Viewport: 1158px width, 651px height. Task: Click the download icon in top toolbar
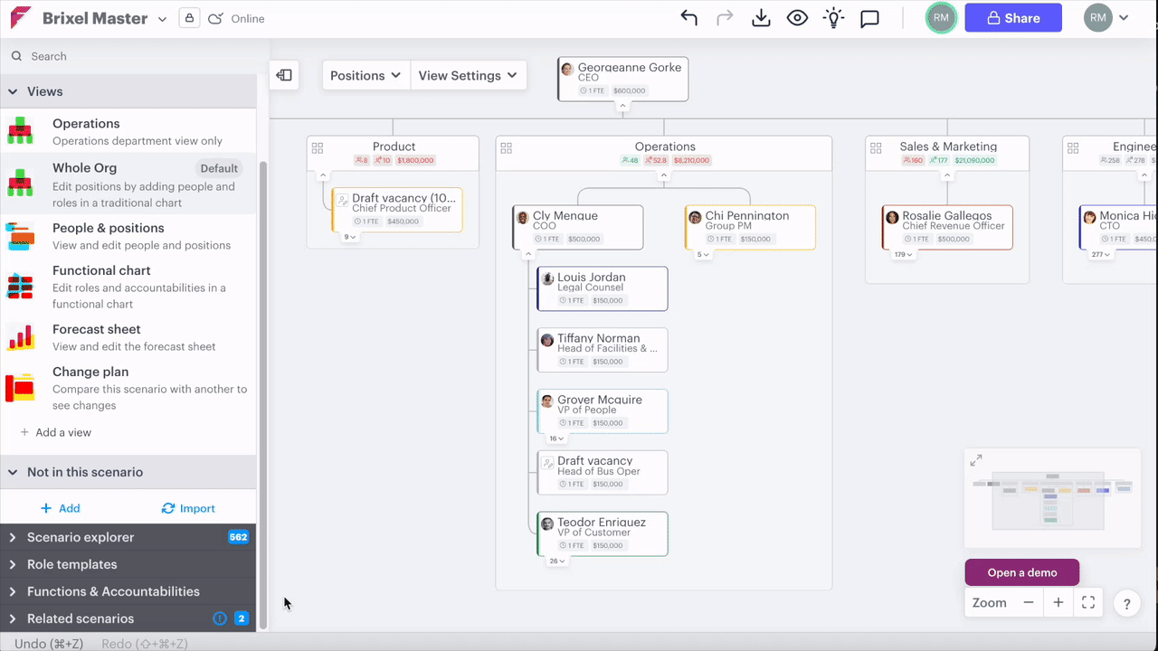pos(761,18)
